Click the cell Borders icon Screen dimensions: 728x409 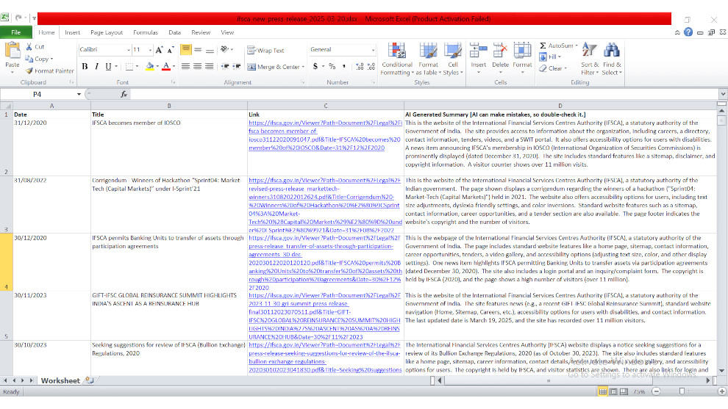click(x=129, y=66)
